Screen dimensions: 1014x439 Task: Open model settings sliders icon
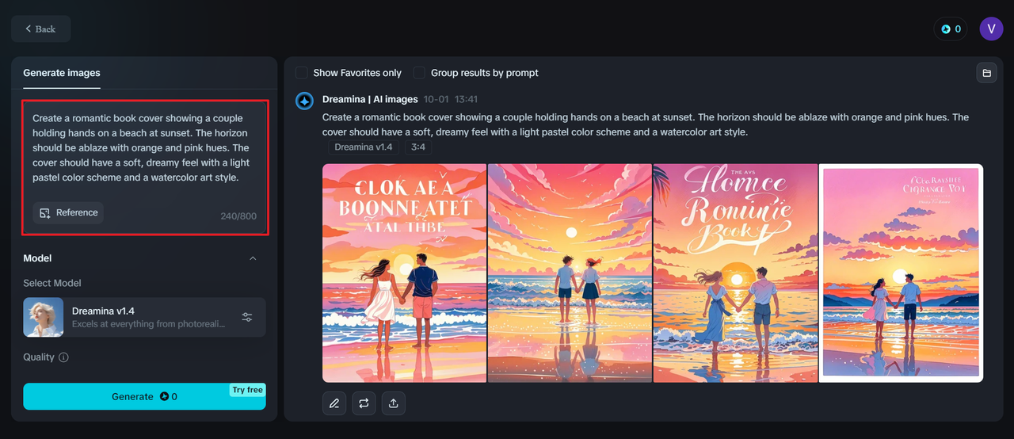click(247, 318)
